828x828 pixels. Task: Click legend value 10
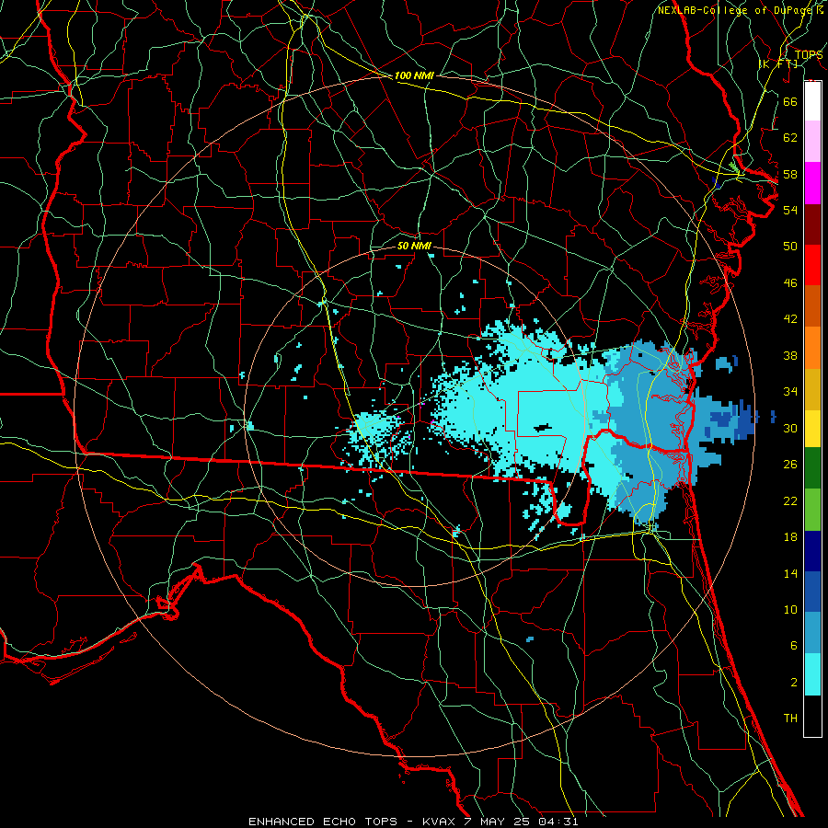[x=790, y=610]
